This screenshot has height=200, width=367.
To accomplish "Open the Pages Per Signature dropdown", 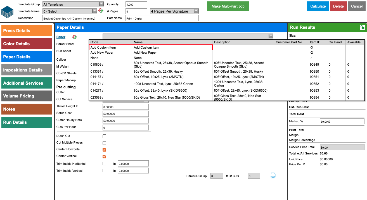I will coord(174,11).
